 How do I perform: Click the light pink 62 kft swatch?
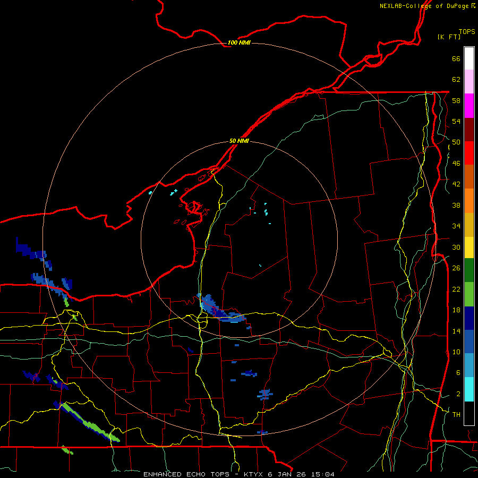[469, 82]
